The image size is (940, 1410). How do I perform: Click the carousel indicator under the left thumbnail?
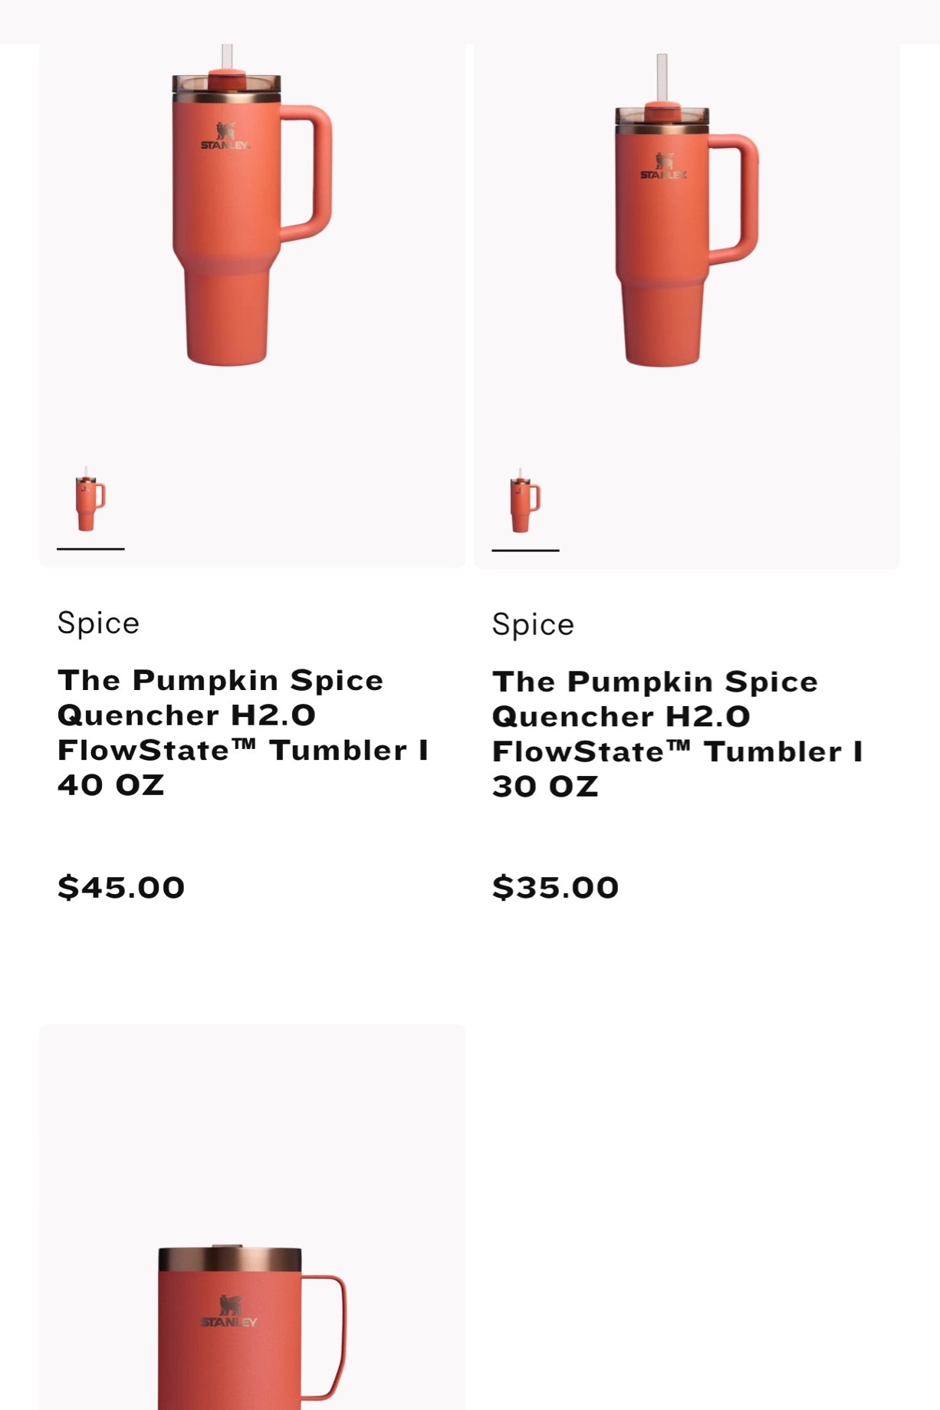90,550
